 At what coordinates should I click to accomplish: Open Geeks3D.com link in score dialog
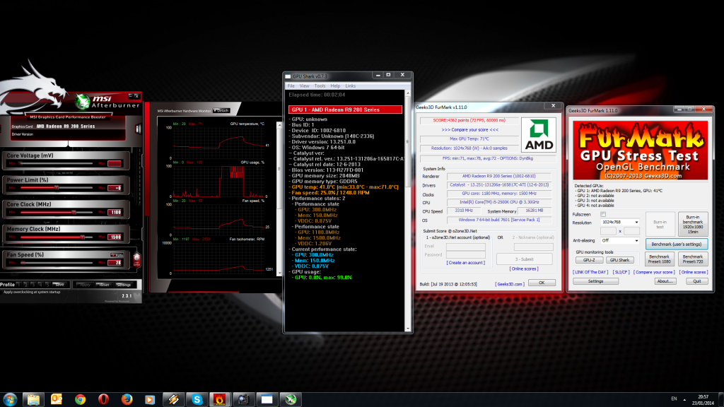coord(509,284)
